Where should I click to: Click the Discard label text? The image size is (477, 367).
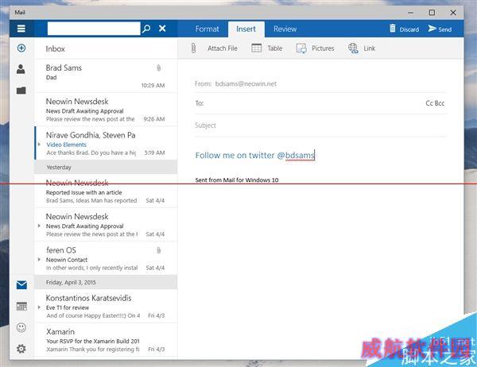[x=409, y=29]
